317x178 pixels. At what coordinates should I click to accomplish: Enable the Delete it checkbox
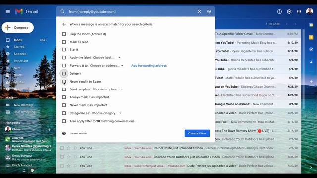click(64, 74)
